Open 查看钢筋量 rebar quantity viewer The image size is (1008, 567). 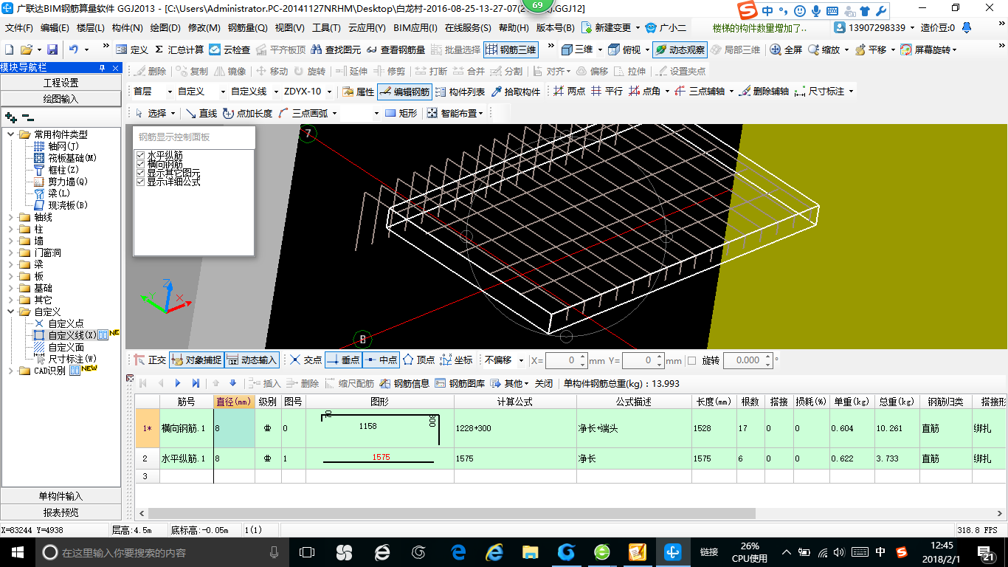point(396,49)
